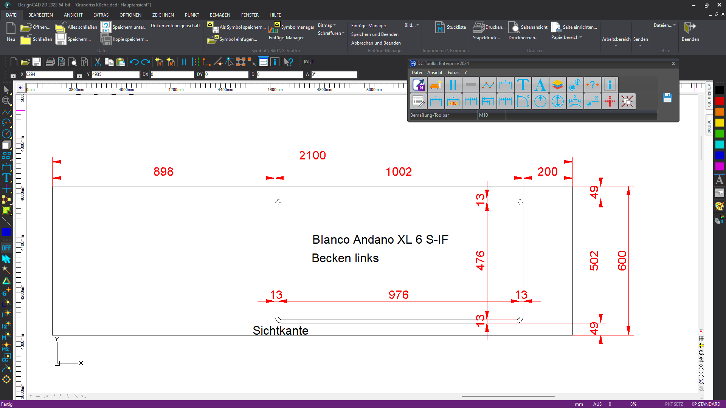Open the Strukturinfo side tab
Image resolution: width=726 pixels, height=408 pixels.
[709, 95]
